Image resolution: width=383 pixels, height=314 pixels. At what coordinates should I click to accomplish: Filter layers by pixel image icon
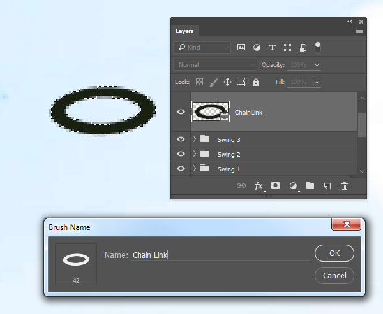241,47
